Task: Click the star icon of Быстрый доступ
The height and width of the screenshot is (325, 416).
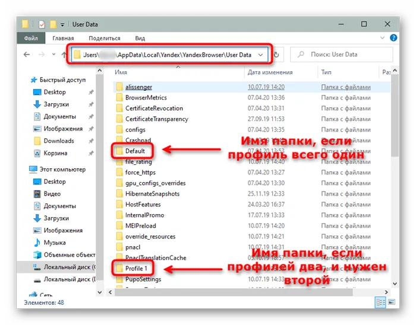Action: pyautogui.click(x=34, y=79)
